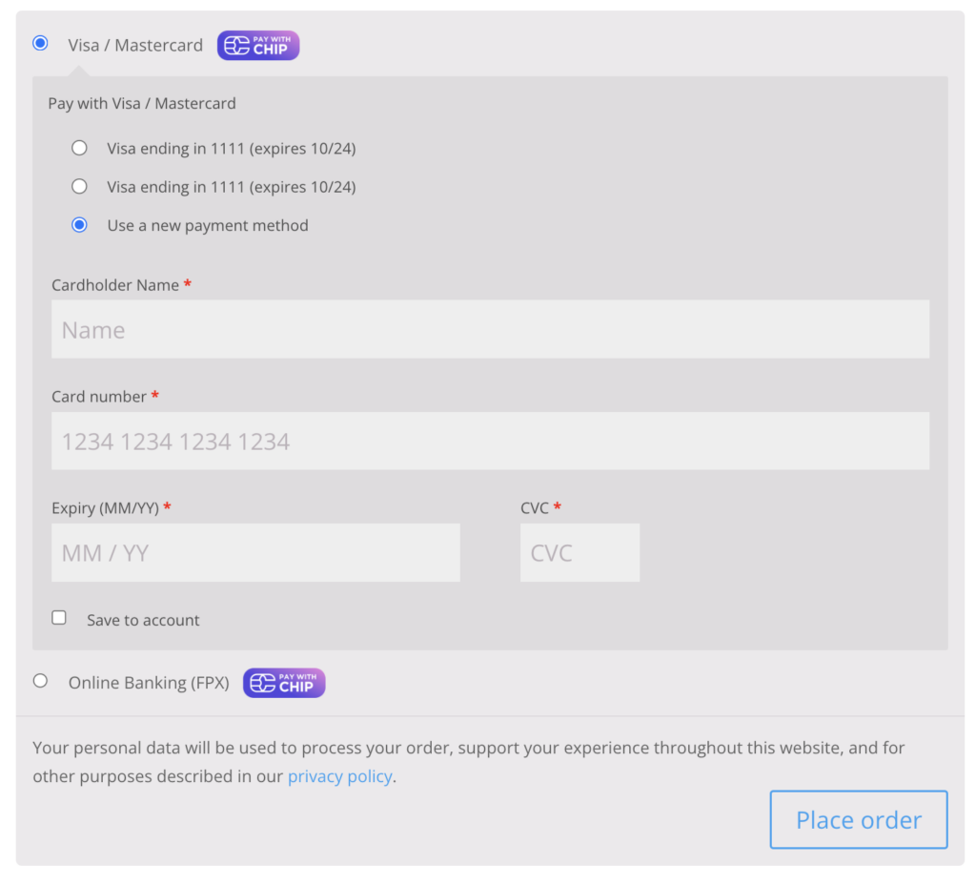Click the PAY WITH CHIP badge beside Visa / Mastercard

pos(257,45)
